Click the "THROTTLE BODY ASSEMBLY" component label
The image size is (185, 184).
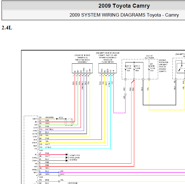83,61
